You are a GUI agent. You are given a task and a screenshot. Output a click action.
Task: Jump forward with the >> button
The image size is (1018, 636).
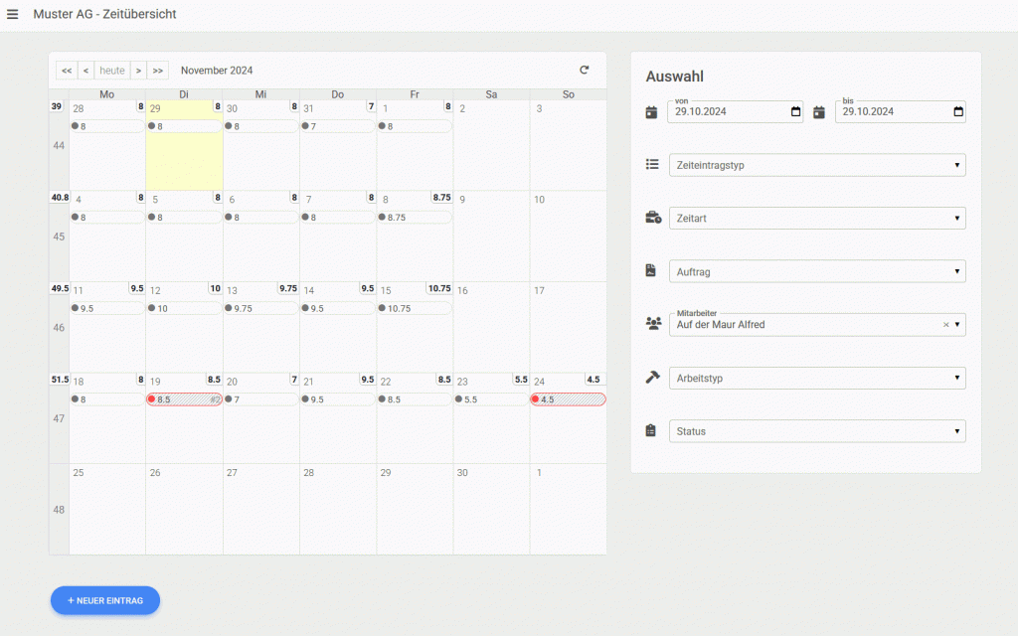(158, 71)
